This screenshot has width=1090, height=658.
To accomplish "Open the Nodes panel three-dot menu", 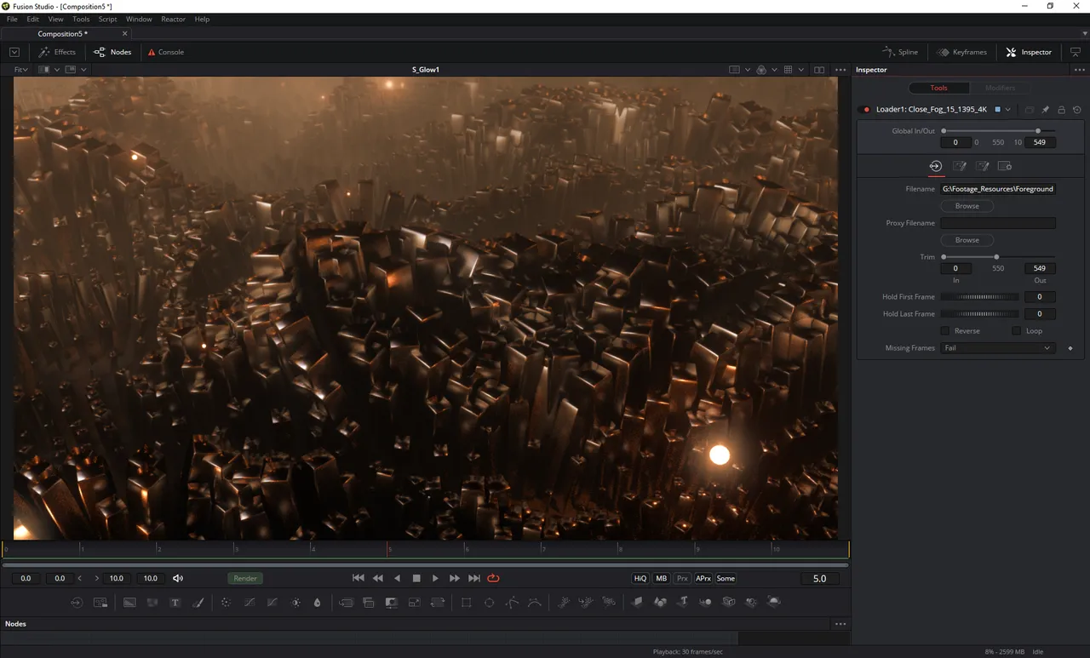I will pyautogui.click(x=840, y=624).
